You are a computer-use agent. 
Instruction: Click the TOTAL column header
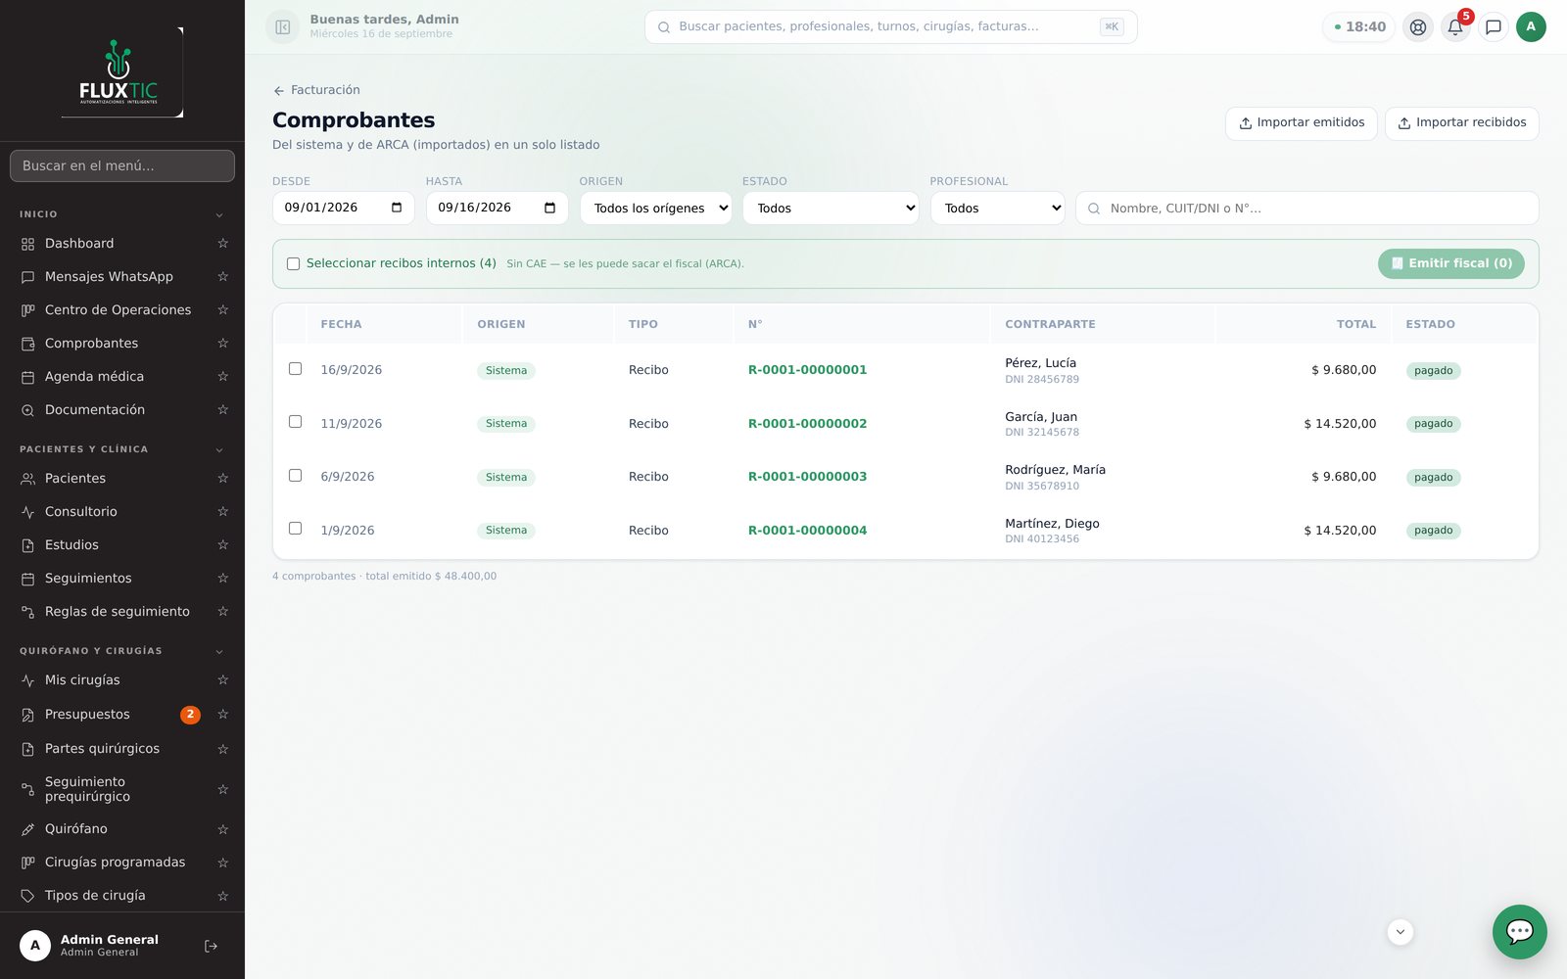[x=1356, y=324]
